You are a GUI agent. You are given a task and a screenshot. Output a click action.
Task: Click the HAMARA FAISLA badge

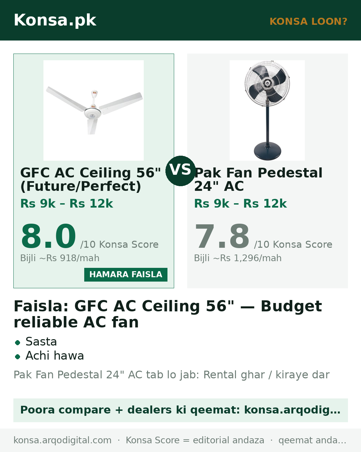126,275
